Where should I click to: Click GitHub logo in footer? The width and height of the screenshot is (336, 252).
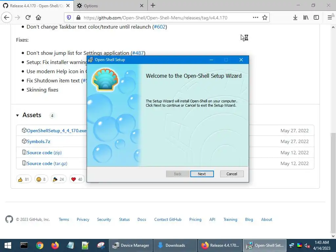(x=9, y=219)
